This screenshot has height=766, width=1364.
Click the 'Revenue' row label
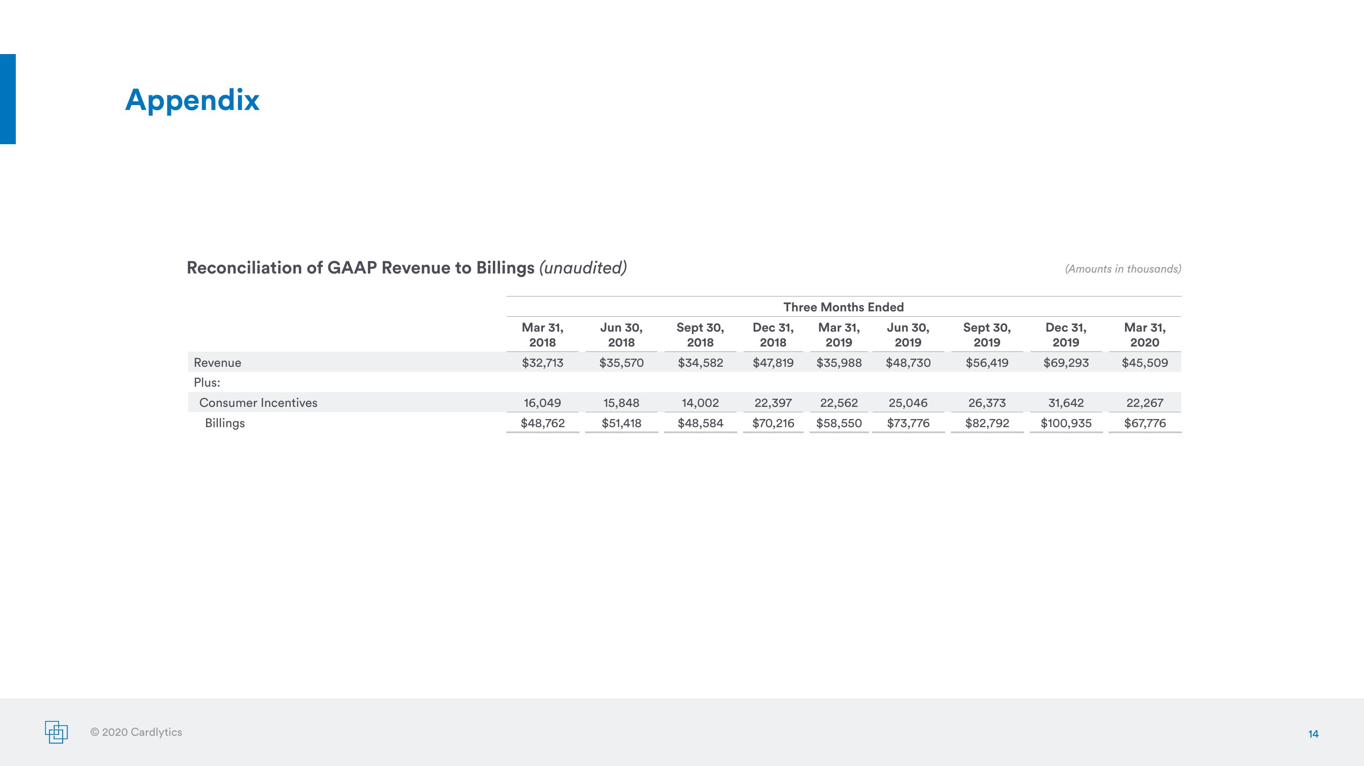click(217, 362)
